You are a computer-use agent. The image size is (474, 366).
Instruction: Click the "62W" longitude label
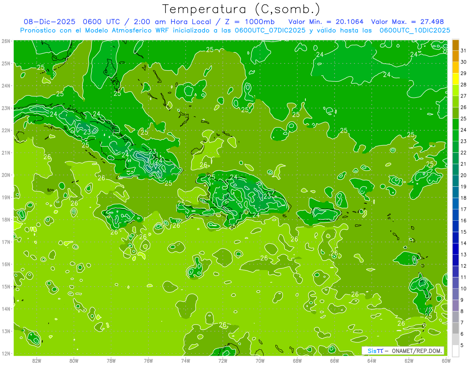[409, 361]
